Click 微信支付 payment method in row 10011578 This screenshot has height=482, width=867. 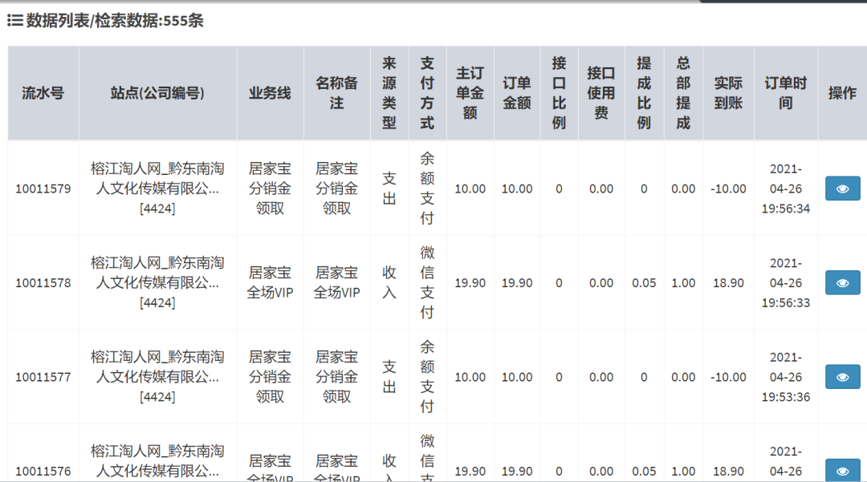click(x=427, y=283)
